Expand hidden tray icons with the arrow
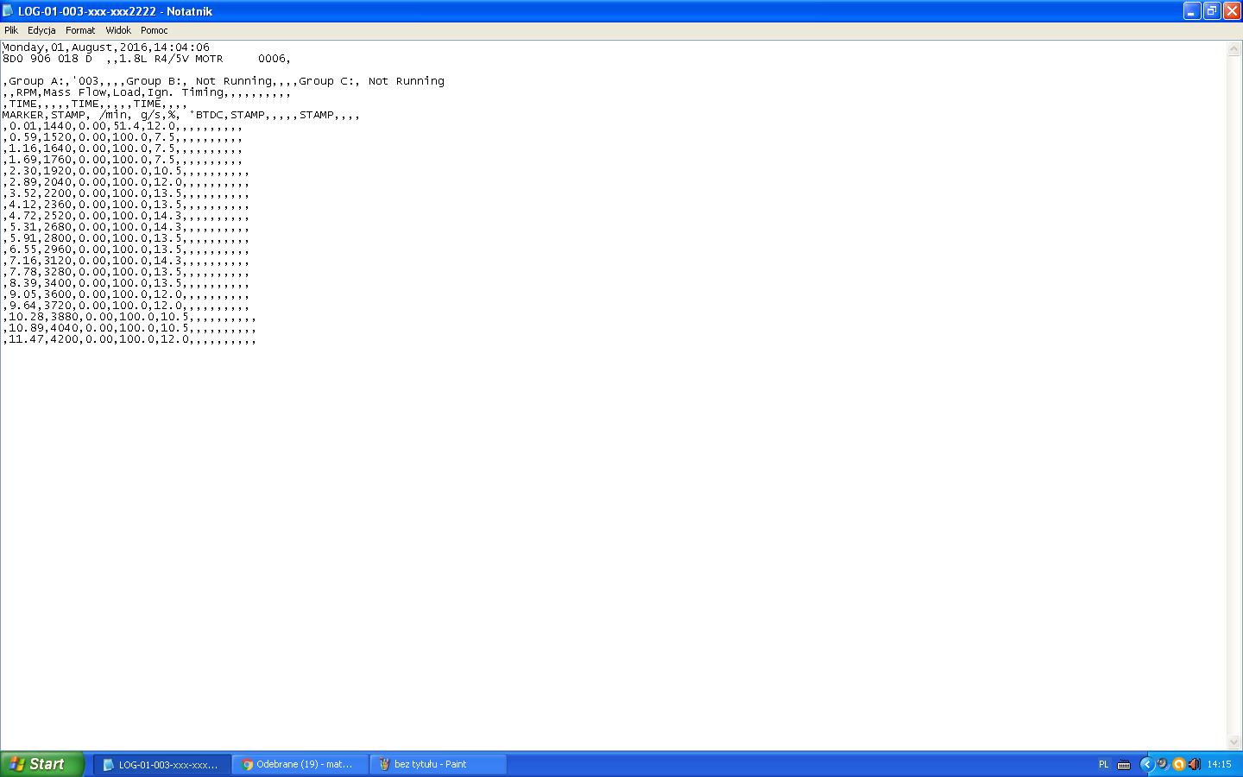The height and width of the screenshot is (777, 1243). (x=1146, y=764)
